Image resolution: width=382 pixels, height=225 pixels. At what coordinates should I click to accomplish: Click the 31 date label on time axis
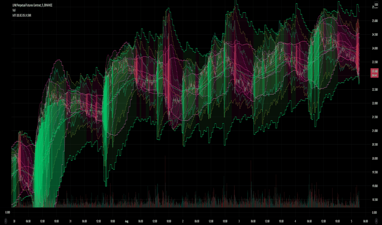(70, 221)
